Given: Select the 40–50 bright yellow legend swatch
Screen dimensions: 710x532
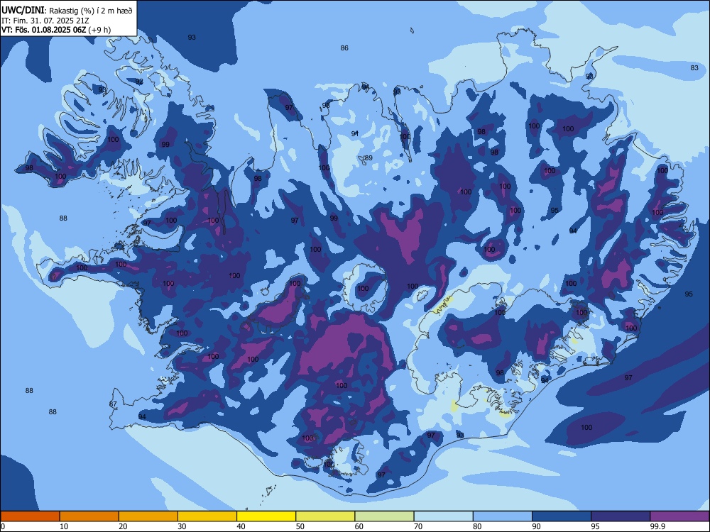Looking at the screenshot, I should click(x=266, y=516).
